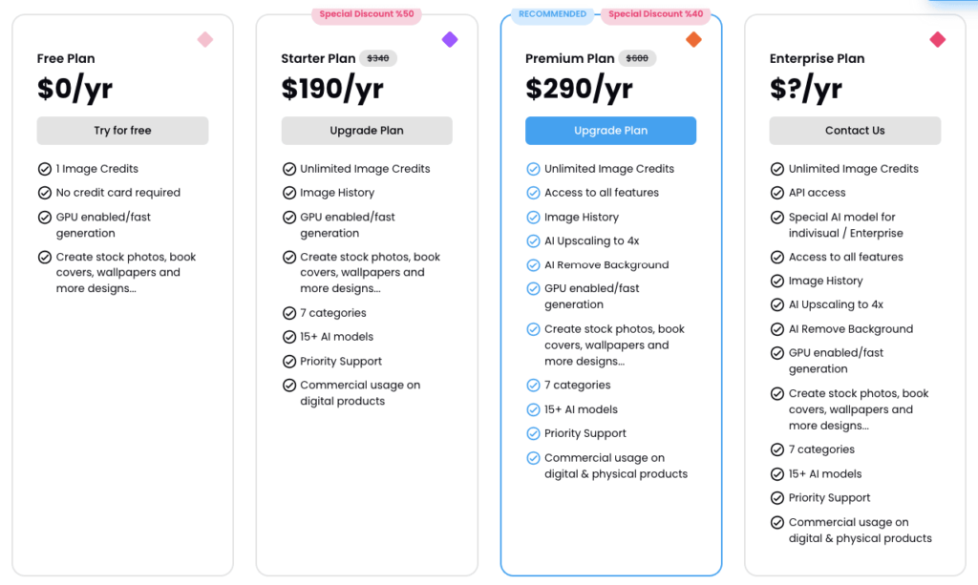Click the orange diamond icon on Premium Plan
978x585 pixels.
point(693,40)
